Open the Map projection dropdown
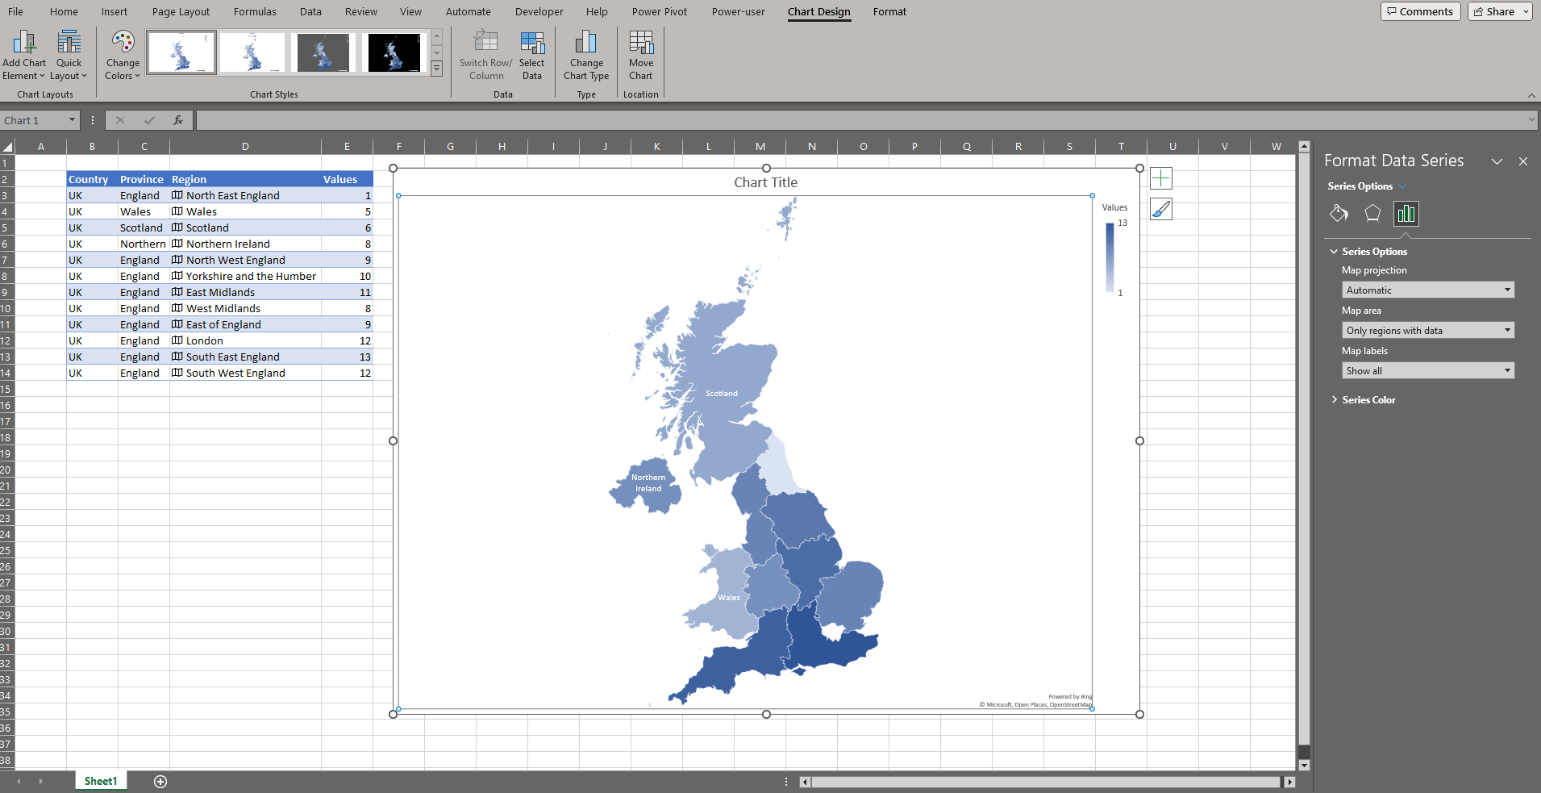The width and height of the screenshot is (1541, 793). click(1426, 290)
